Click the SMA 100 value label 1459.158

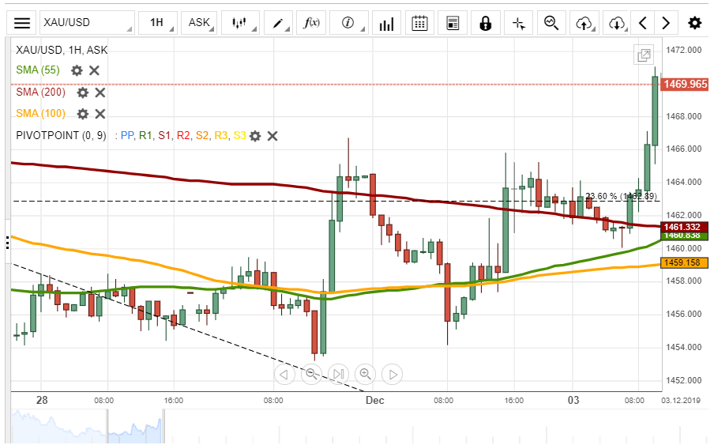686,262
